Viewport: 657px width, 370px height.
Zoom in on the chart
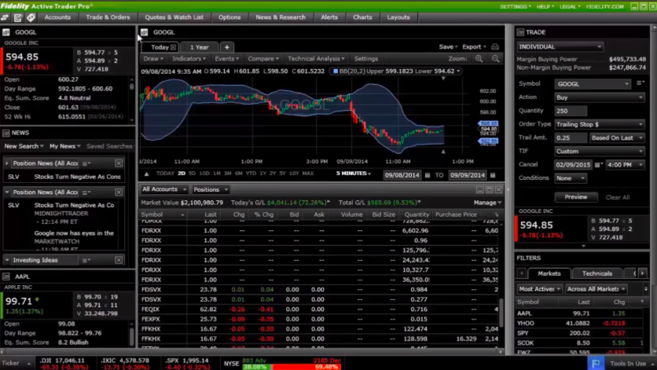pyautogui.click(x=479, y=59)
